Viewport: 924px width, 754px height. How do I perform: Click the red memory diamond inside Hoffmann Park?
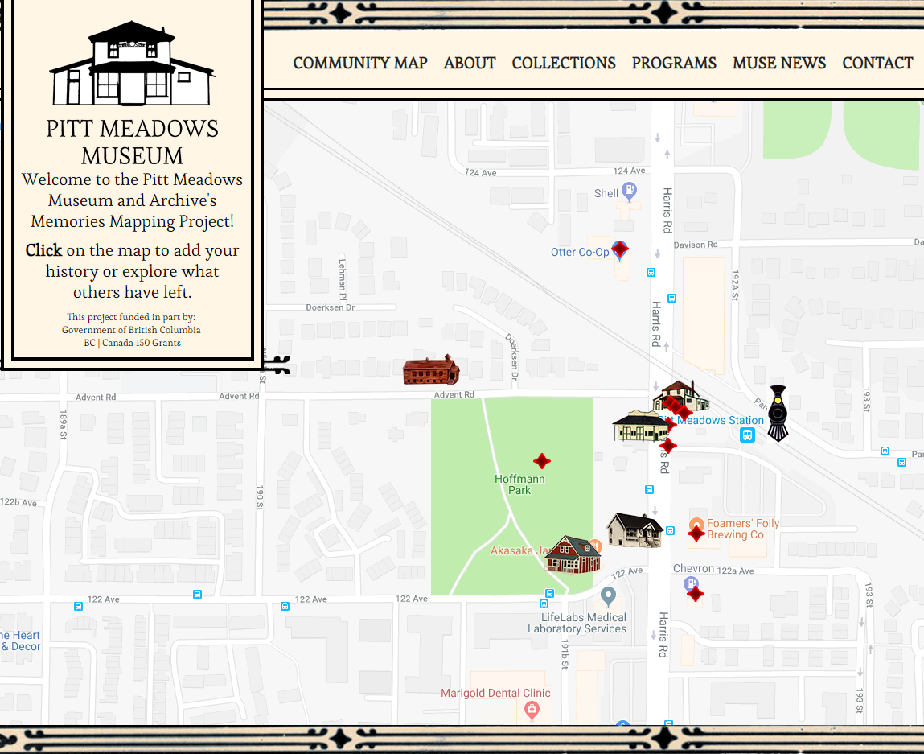tap(542, 460)
